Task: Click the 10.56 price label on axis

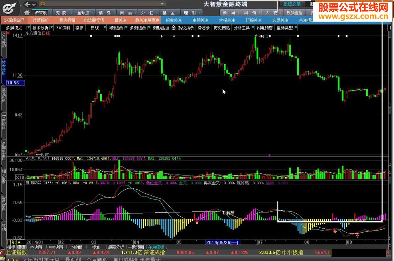Action: pos(16,83)
